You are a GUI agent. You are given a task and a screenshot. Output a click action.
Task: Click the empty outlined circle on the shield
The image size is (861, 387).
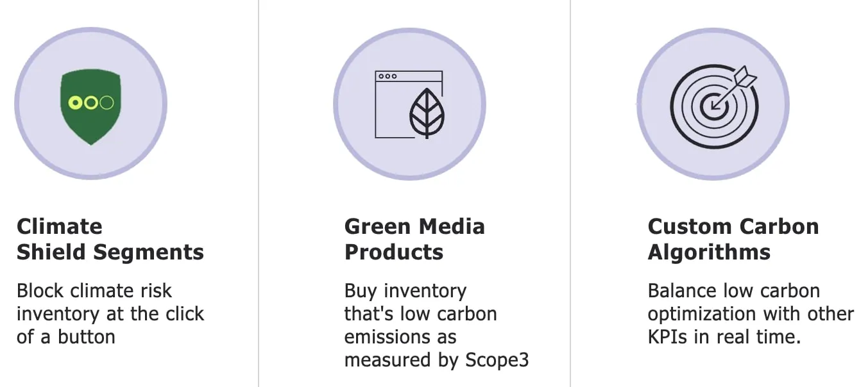107,103
